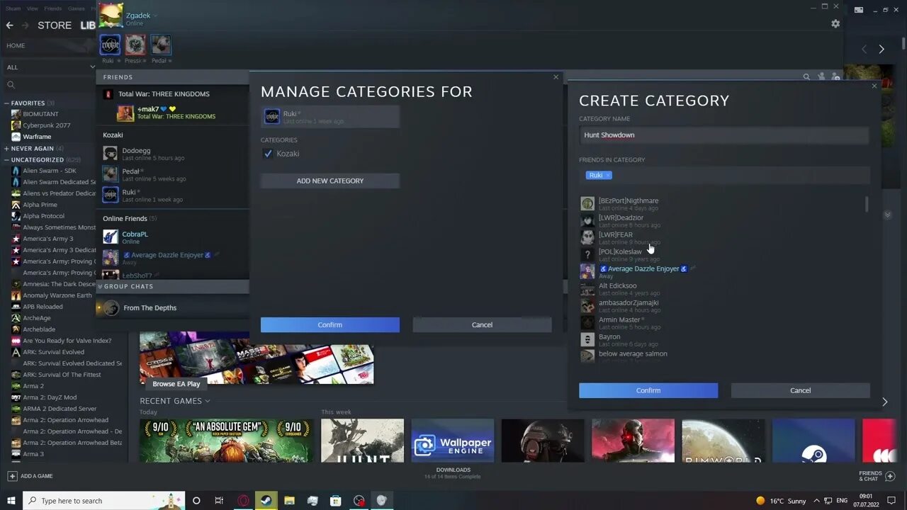
Task: Click the friends list search icon
Action: 806,76
